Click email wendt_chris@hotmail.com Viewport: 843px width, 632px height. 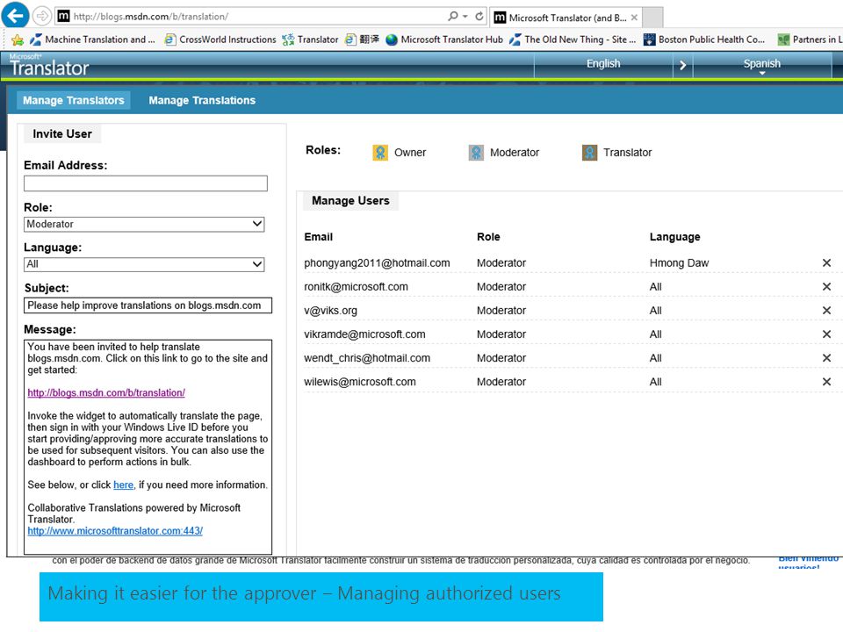(x=367, y=357)
